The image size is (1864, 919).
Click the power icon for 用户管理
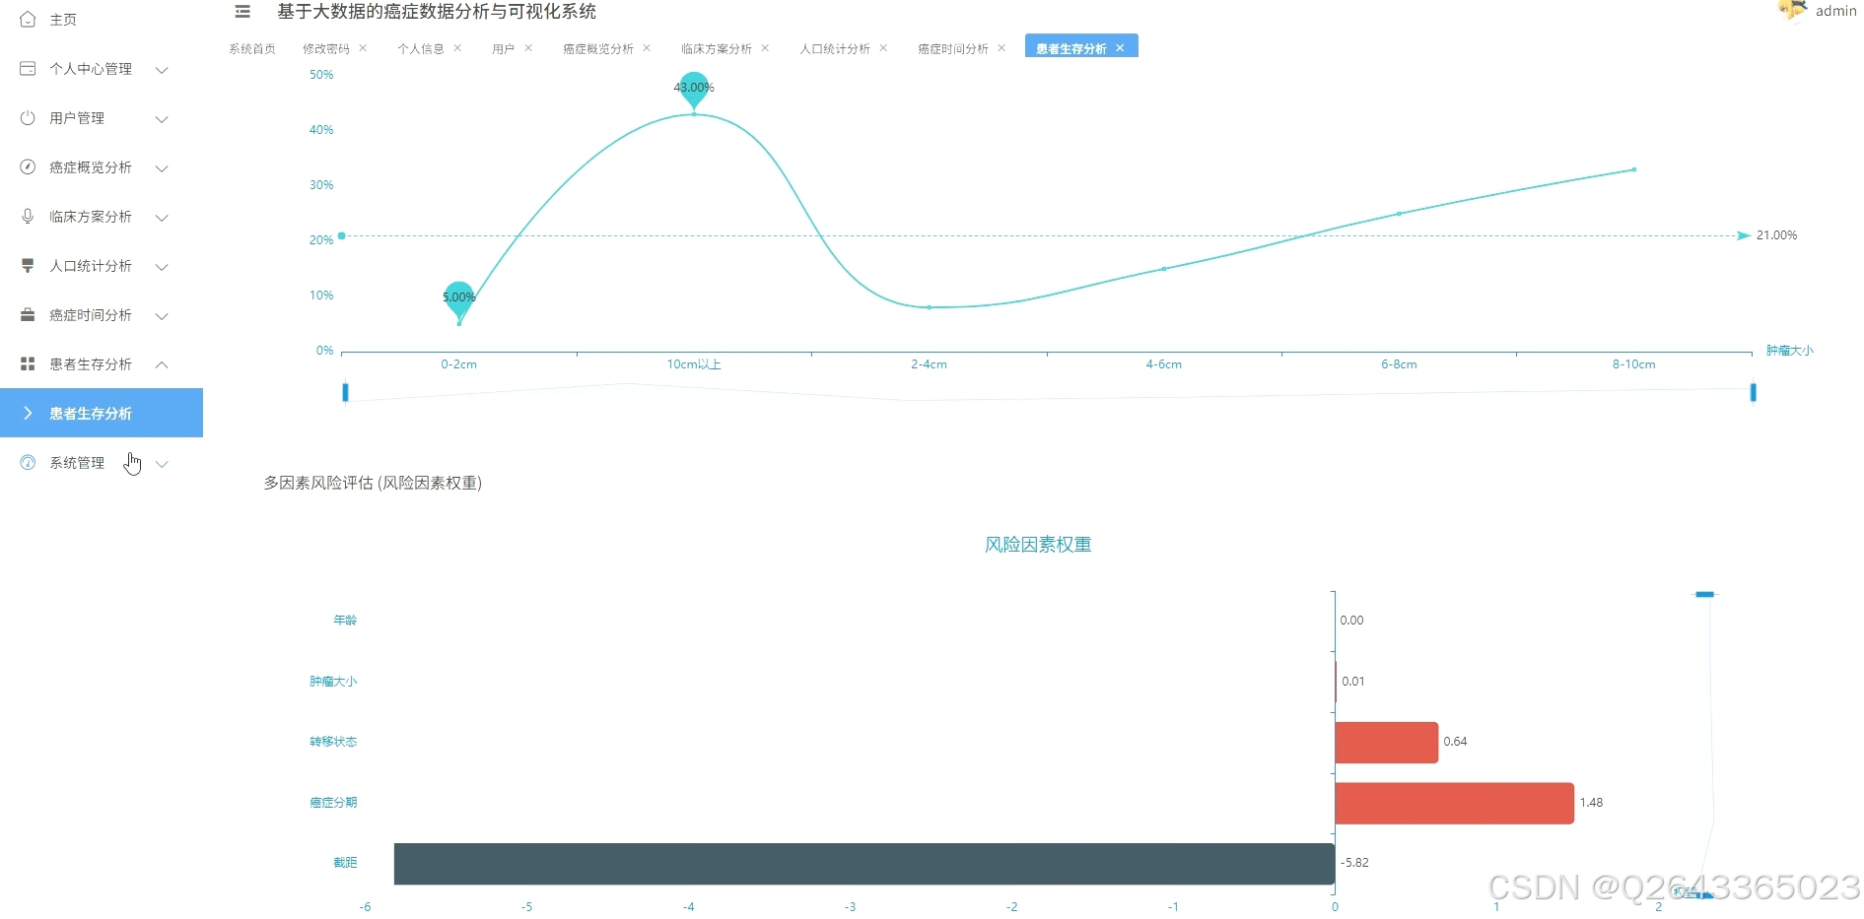point(28,117)
